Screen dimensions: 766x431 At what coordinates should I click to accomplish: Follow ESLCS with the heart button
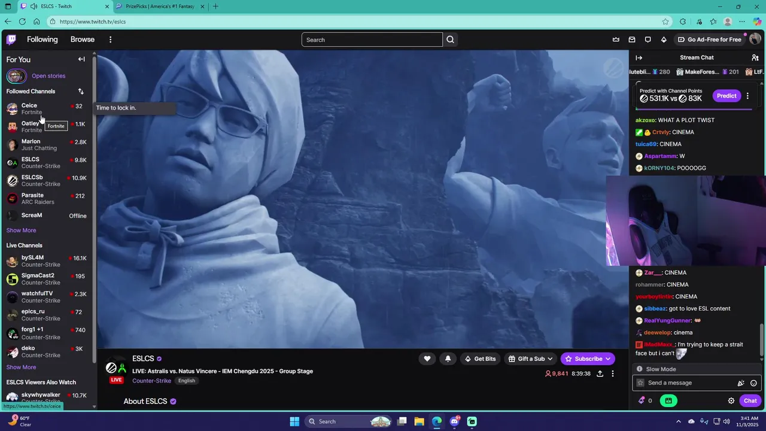427,359
